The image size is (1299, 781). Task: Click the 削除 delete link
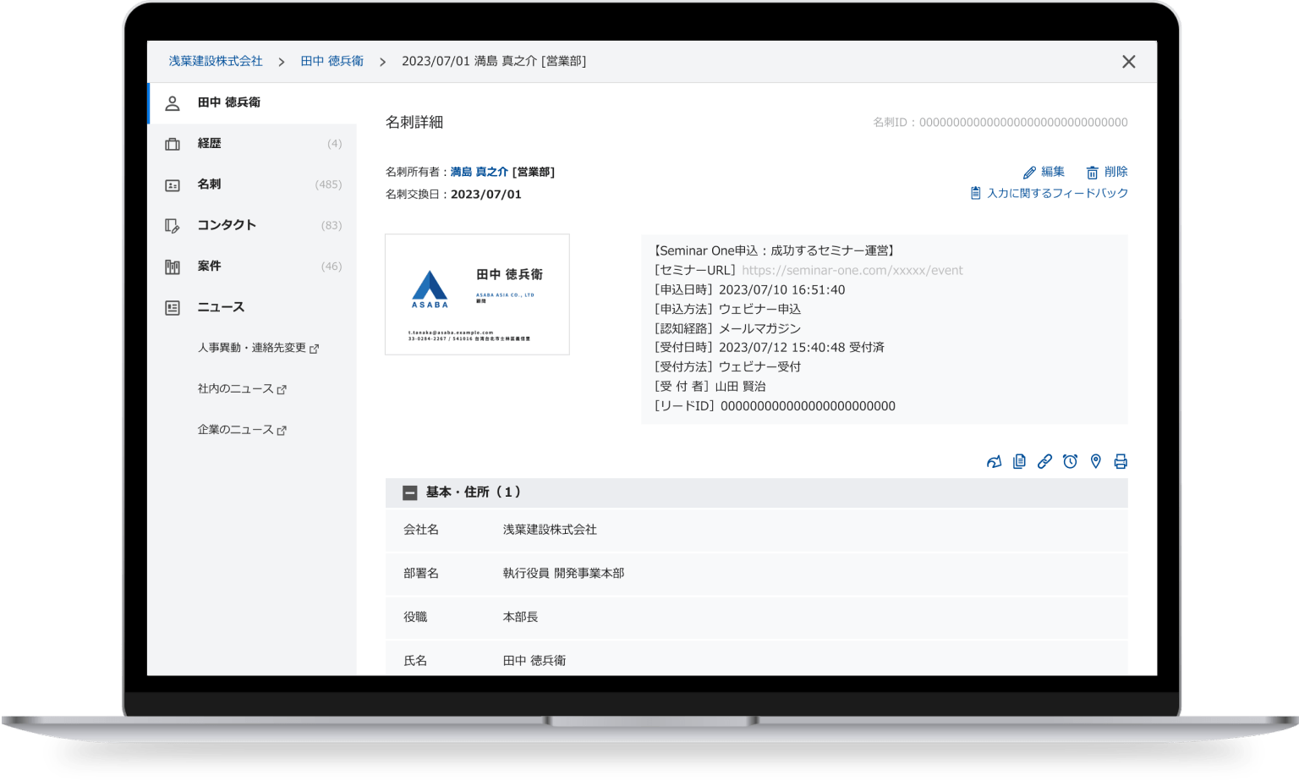point(1116,172)
